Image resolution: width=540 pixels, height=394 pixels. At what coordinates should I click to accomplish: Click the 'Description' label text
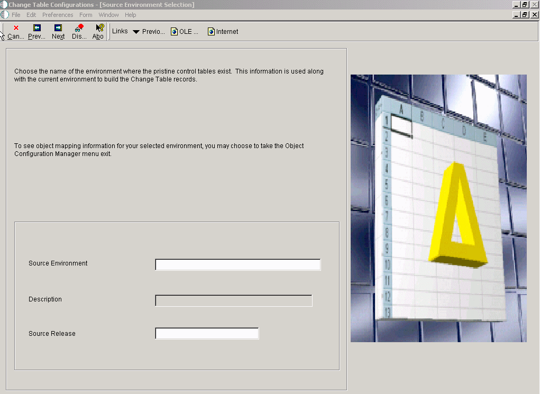pos(45,299)
